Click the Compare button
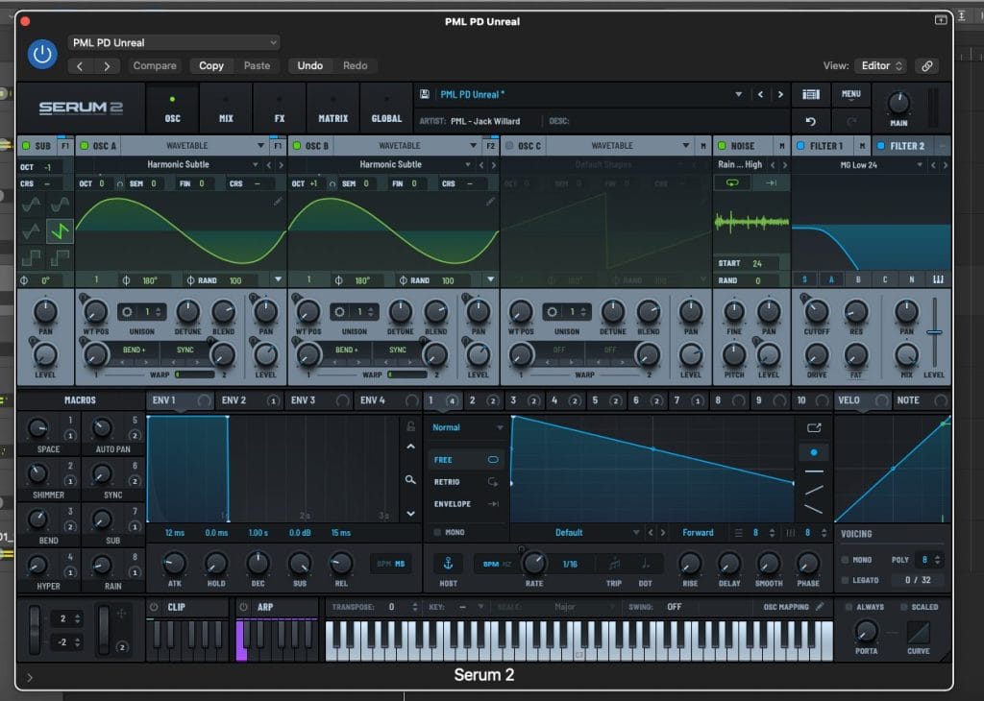The image size is (984, 701). pos(155,66)
